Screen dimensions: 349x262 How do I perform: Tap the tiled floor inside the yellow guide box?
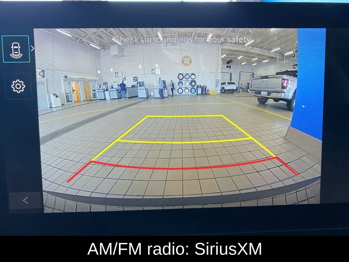pos(184,129)
